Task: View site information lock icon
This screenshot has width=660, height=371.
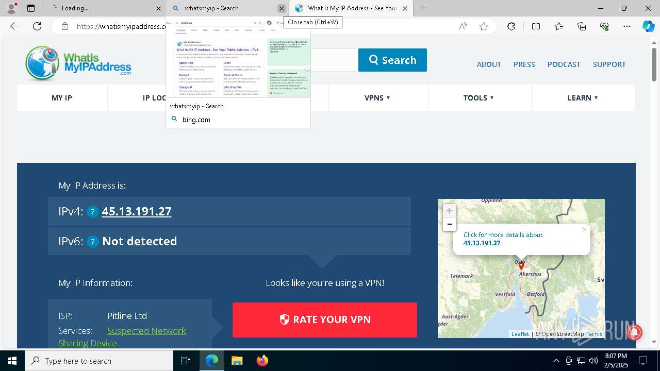Action: click(64, 26)
